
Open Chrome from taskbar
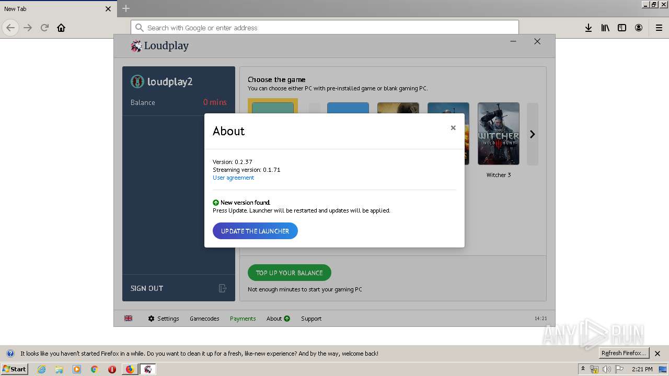click(95, 369)
